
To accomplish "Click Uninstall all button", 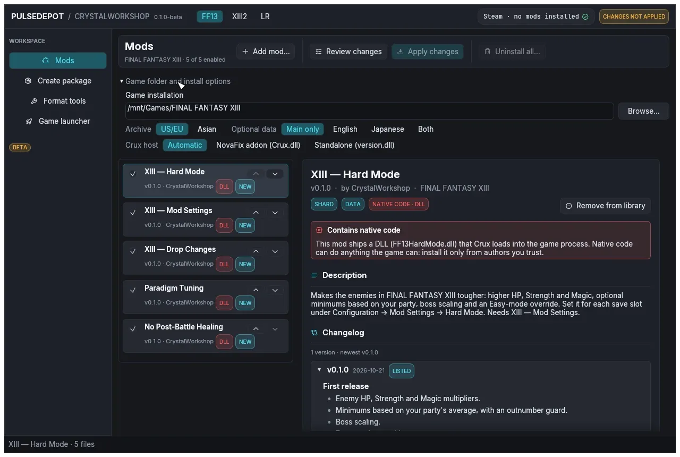I will tap(512, 52).
